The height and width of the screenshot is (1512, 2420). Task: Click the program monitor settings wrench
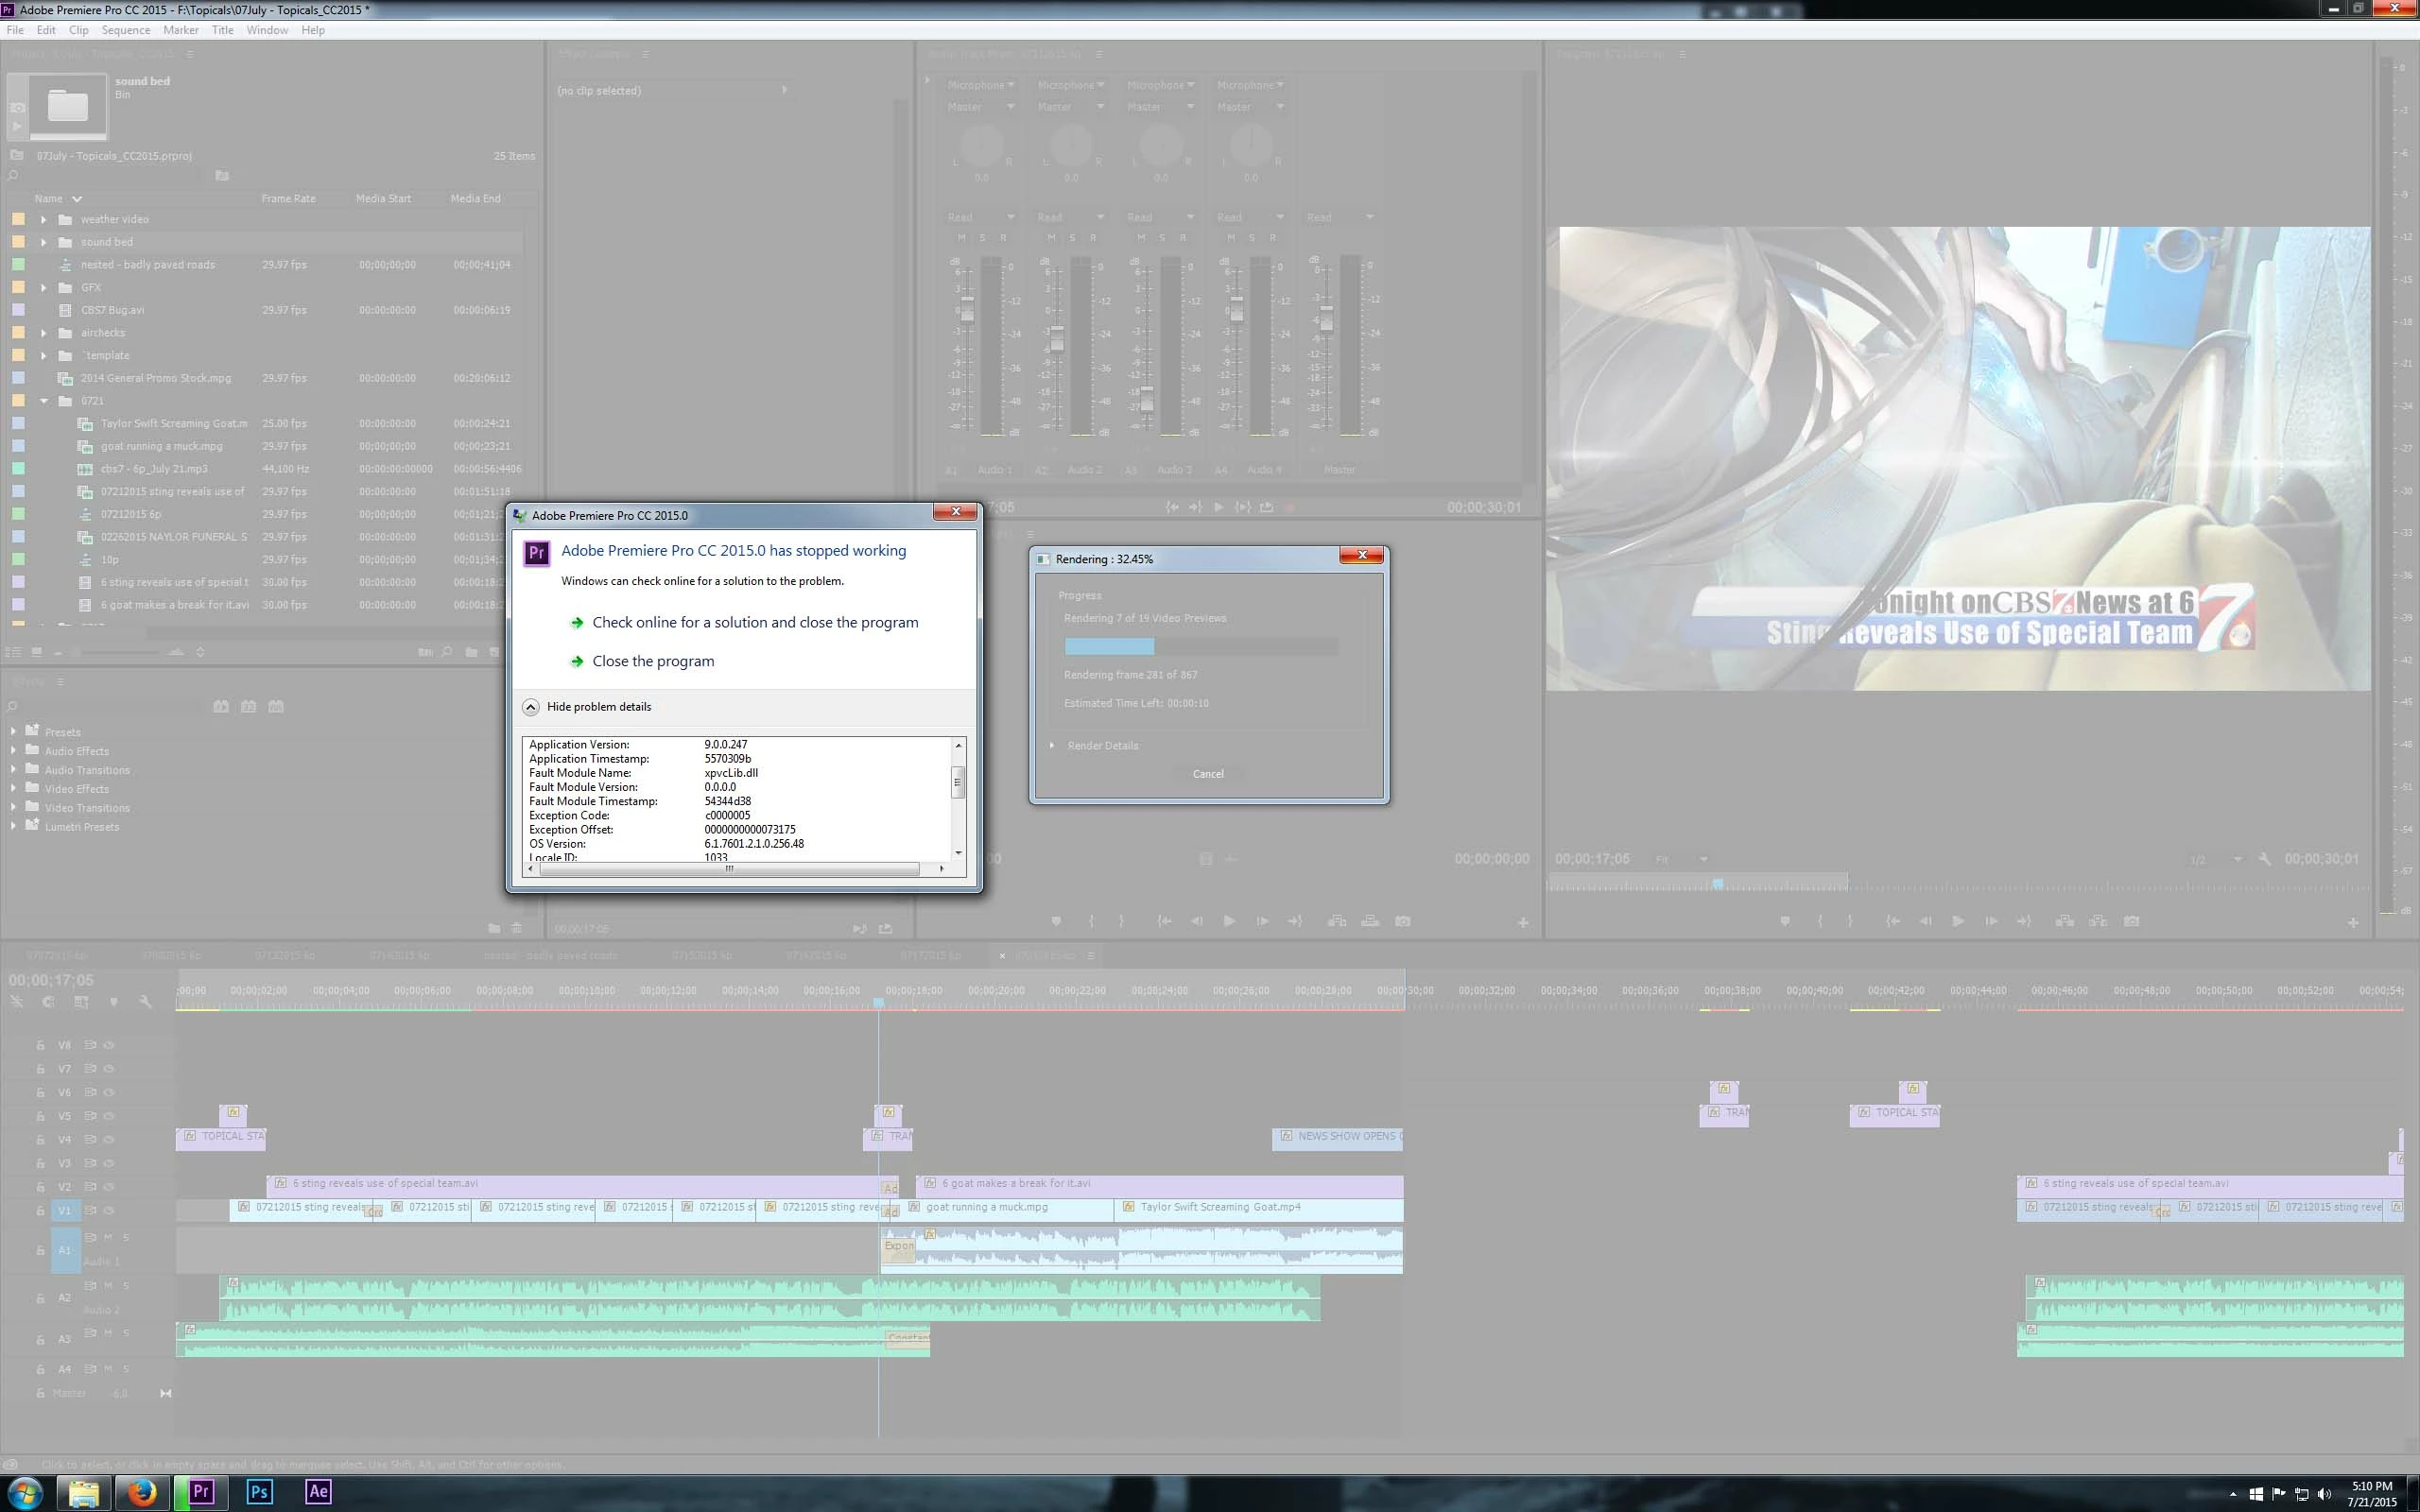pos(2264,859)
